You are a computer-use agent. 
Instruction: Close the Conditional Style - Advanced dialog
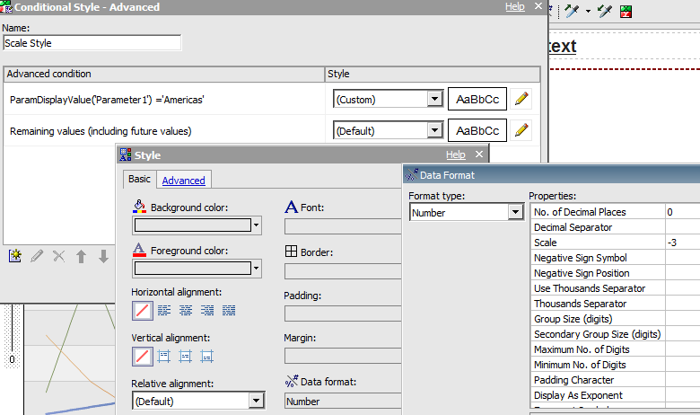538,6
